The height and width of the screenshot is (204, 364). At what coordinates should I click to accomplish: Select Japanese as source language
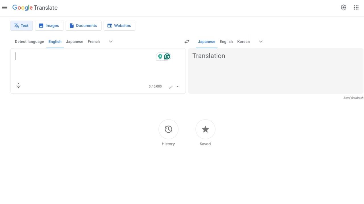(75, 42)
